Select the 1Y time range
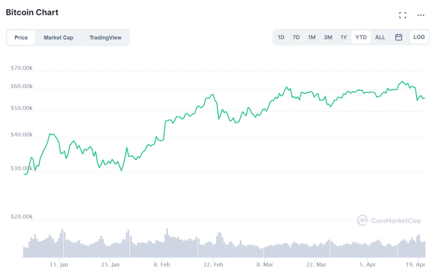The width and height of the screenshot is (437, 275). 343,38
